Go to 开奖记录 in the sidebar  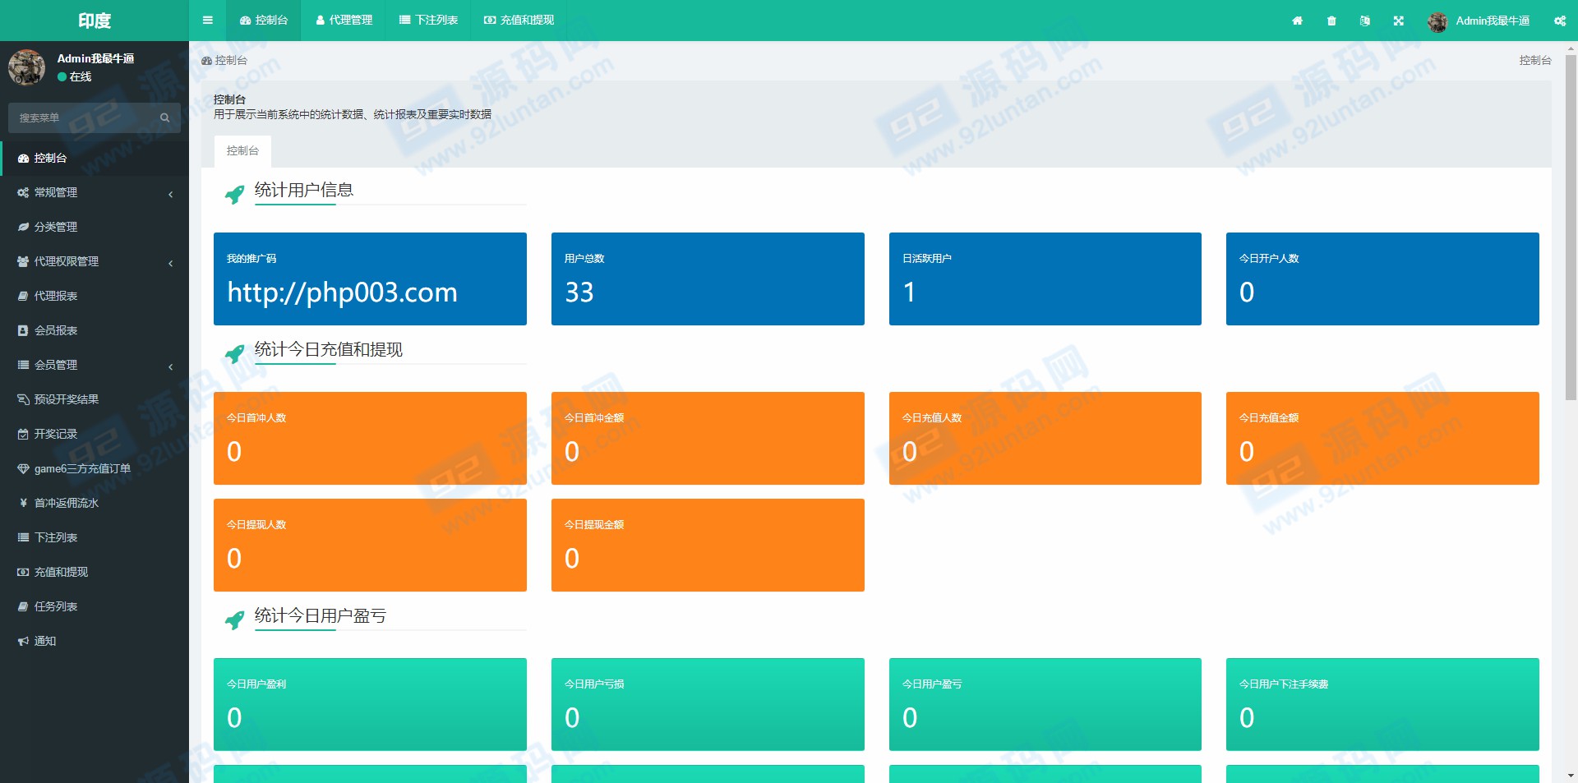[56, 434]
